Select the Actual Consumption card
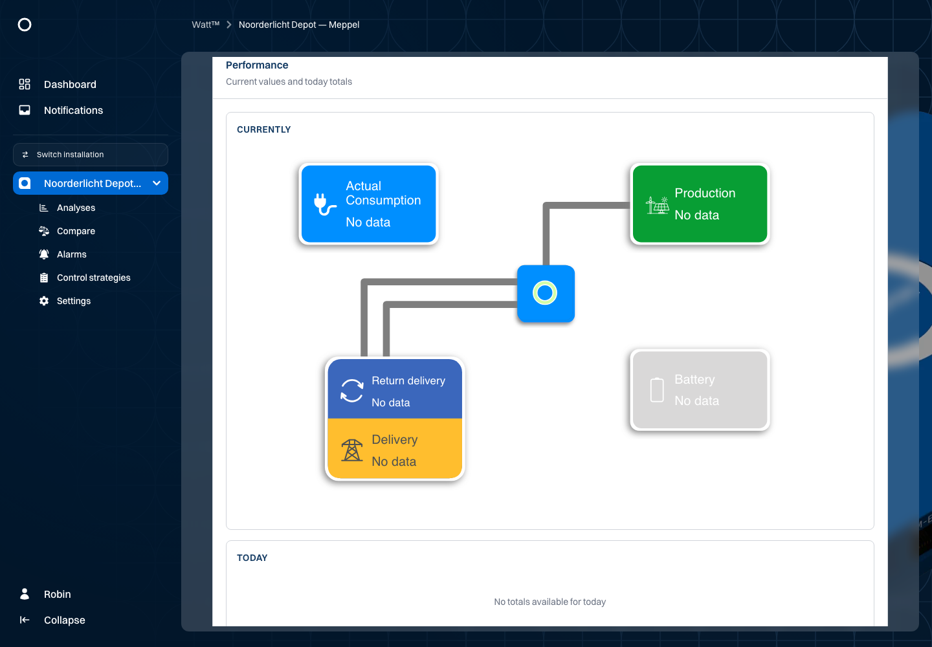Image resolution: width=932 pixels, height=647 pixels. pyautogui.click(x=369, y=204)
